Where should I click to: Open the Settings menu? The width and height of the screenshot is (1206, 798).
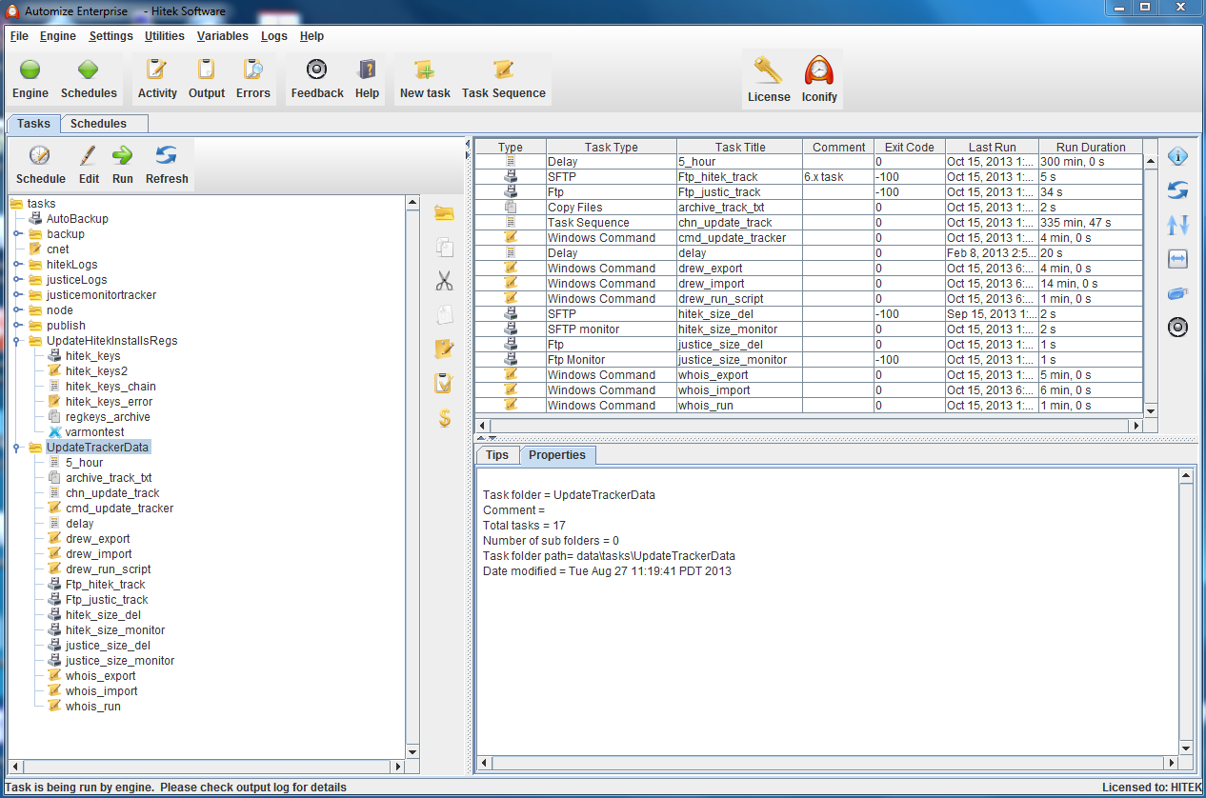tap(111, 36)
